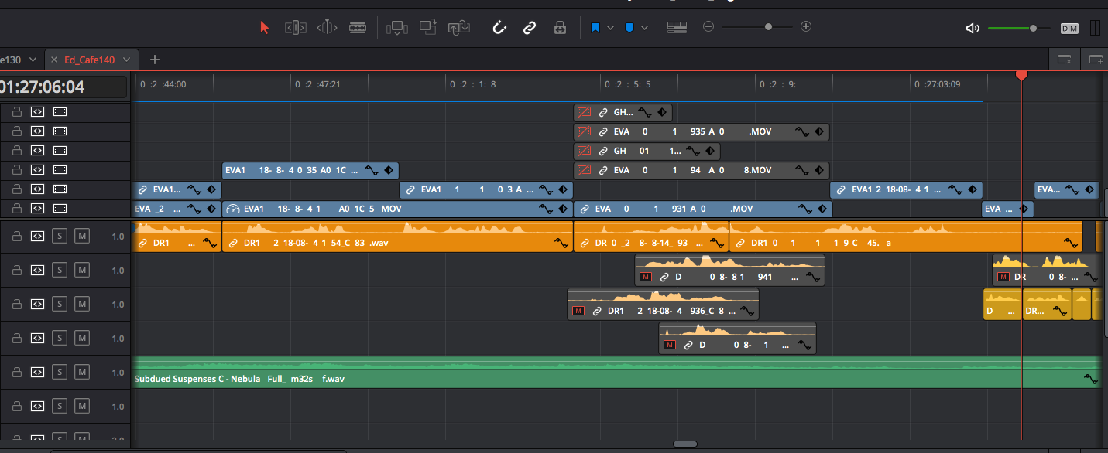Switch to Trim edit mode tool
The height and width of the screenshot is (453, 1108).
click(x=295, y=28)
